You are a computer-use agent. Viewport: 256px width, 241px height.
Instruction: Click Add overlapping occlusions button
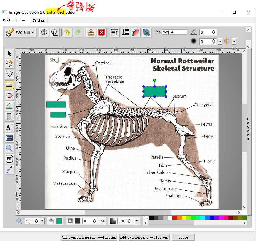tap(144, 237)
